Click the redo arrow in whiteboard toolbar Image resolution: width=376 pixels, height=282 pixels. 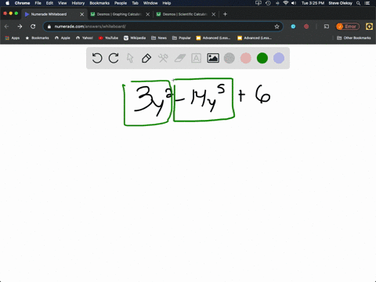coord(114,58)
